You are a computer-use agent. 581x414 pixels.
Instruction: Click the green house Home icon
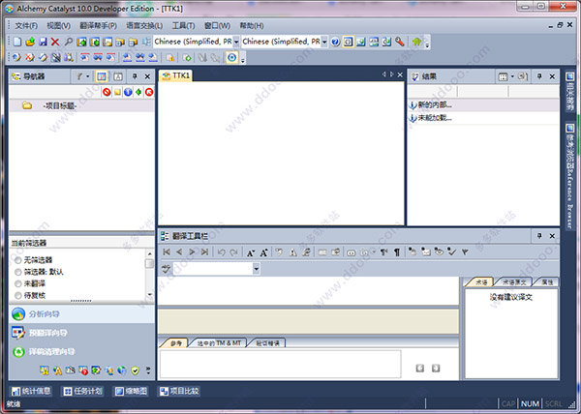(x=416, y=42)
